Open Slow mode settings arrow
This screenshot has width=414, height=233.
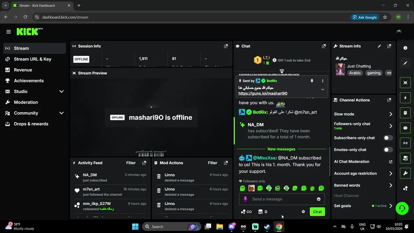pyautogui.click(x=391, y=114)
